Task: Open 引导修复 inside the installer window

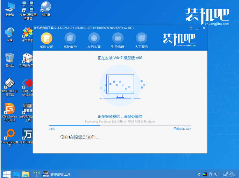Action: pyautogui.click(x=118, y=40)
